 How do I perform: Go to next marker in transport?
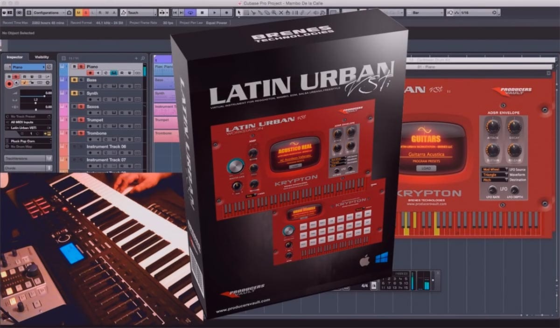pyautogui.click(x=182, y=13)
